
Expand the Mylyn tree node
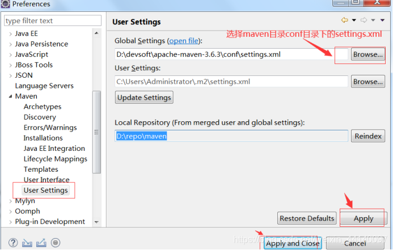pyautogui.click(x=10, y=201)
